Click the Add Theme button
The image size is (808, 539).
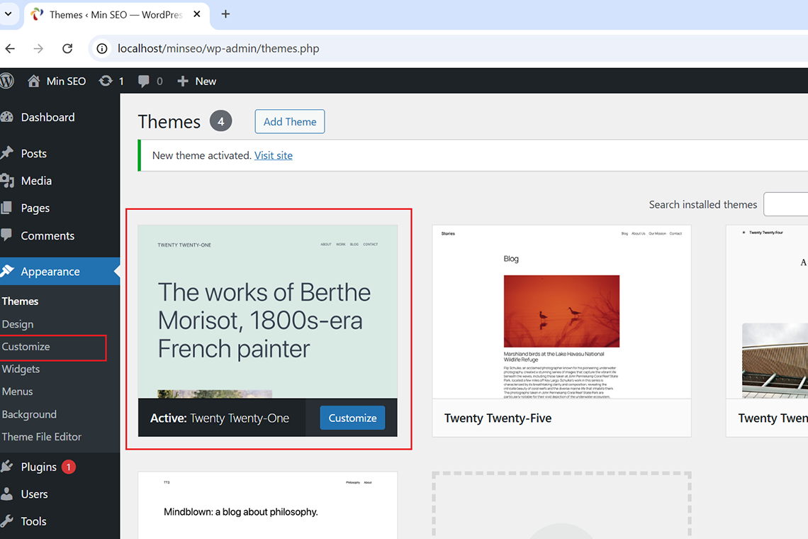[289, 121]
